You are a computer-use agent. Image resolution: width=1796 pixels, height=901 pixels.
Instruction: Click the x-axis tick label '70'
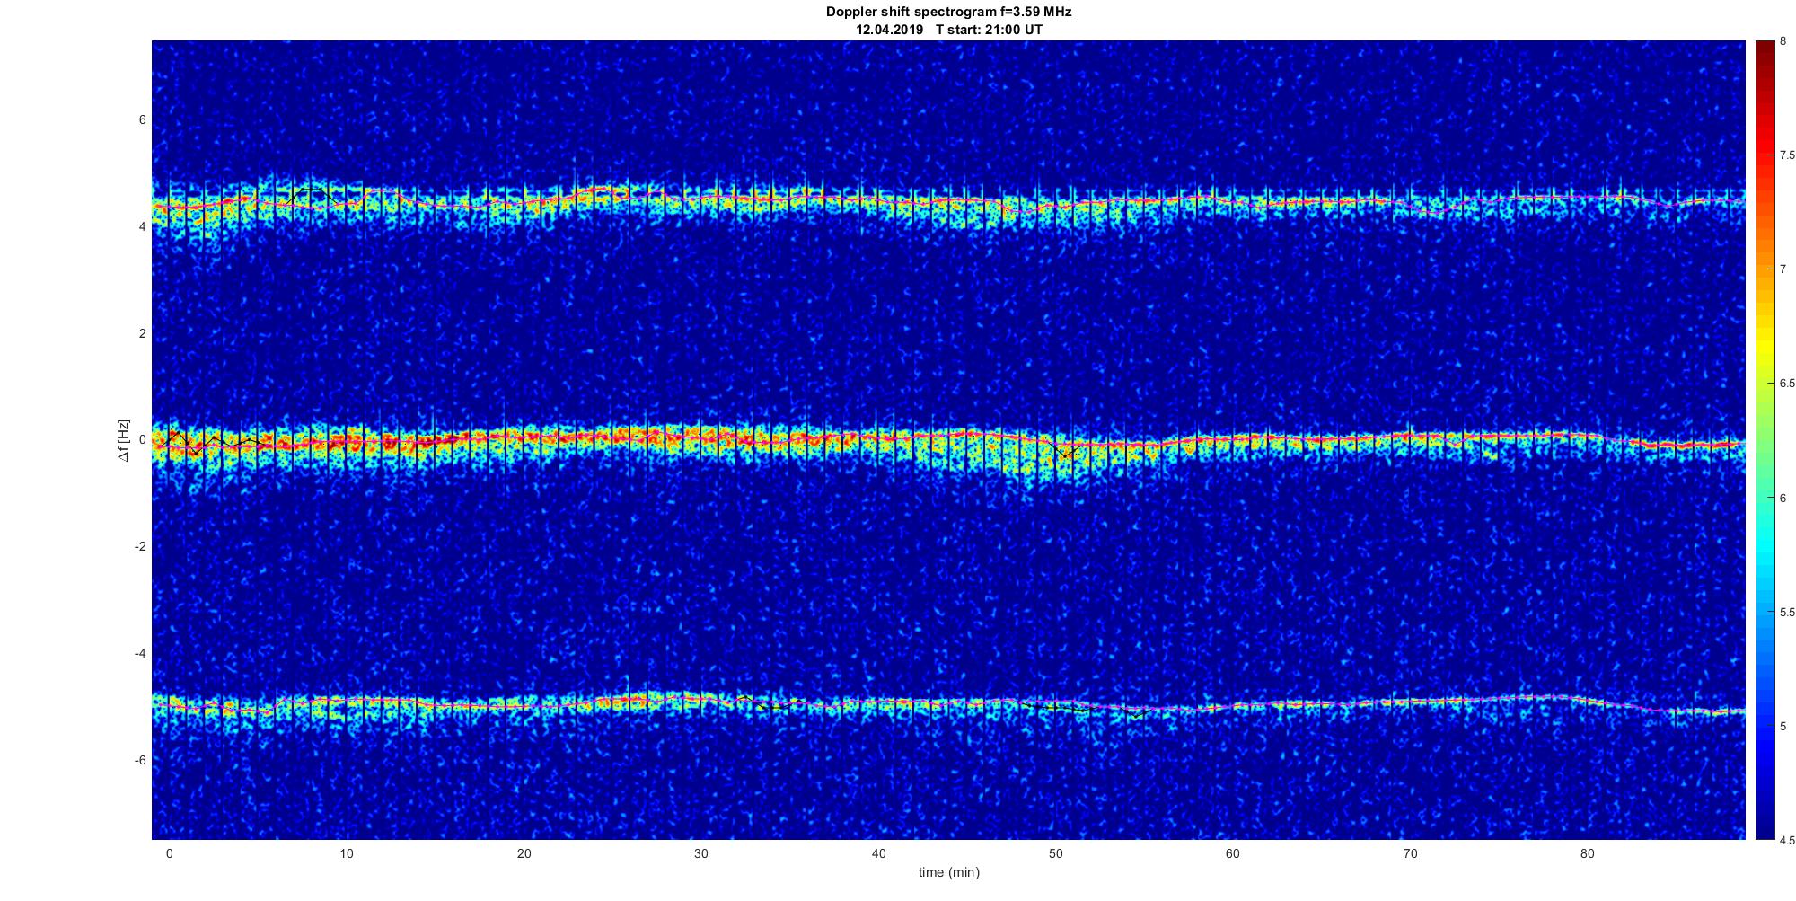point(1410,853)
